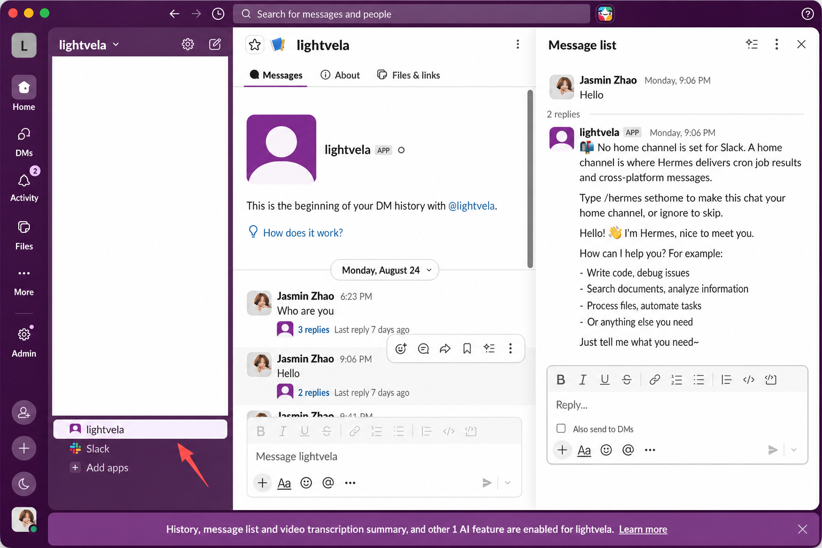Click Learn more in the banner
Image resolution: width=822 pixels, height=548 pixels.
[643, 529]
